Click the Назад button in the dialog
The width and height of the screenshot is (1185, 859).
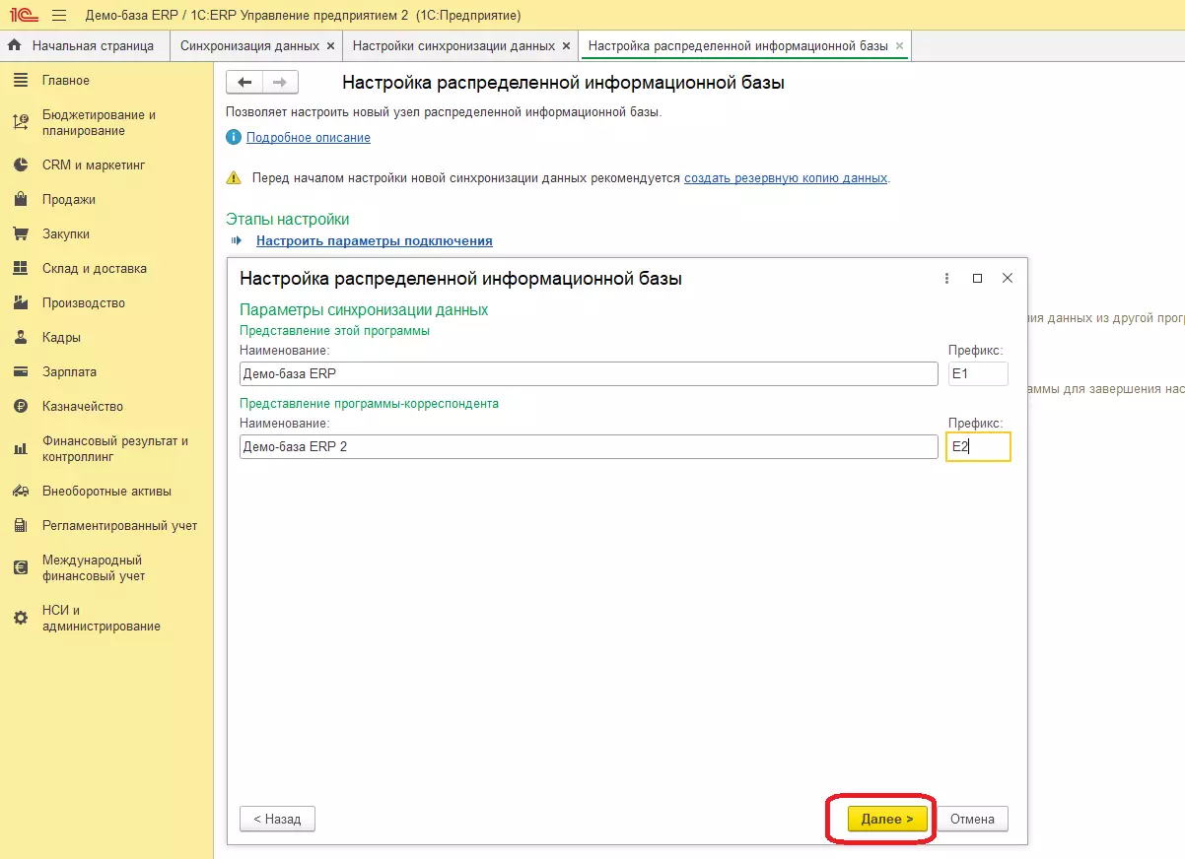click(x=277, y=819)
